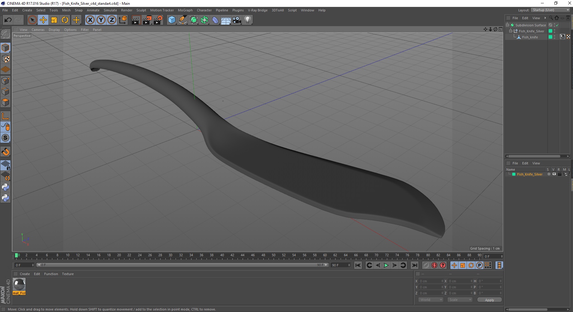
Task: Click the Apply button in Coordinates
Action: (x=489, y=300)
